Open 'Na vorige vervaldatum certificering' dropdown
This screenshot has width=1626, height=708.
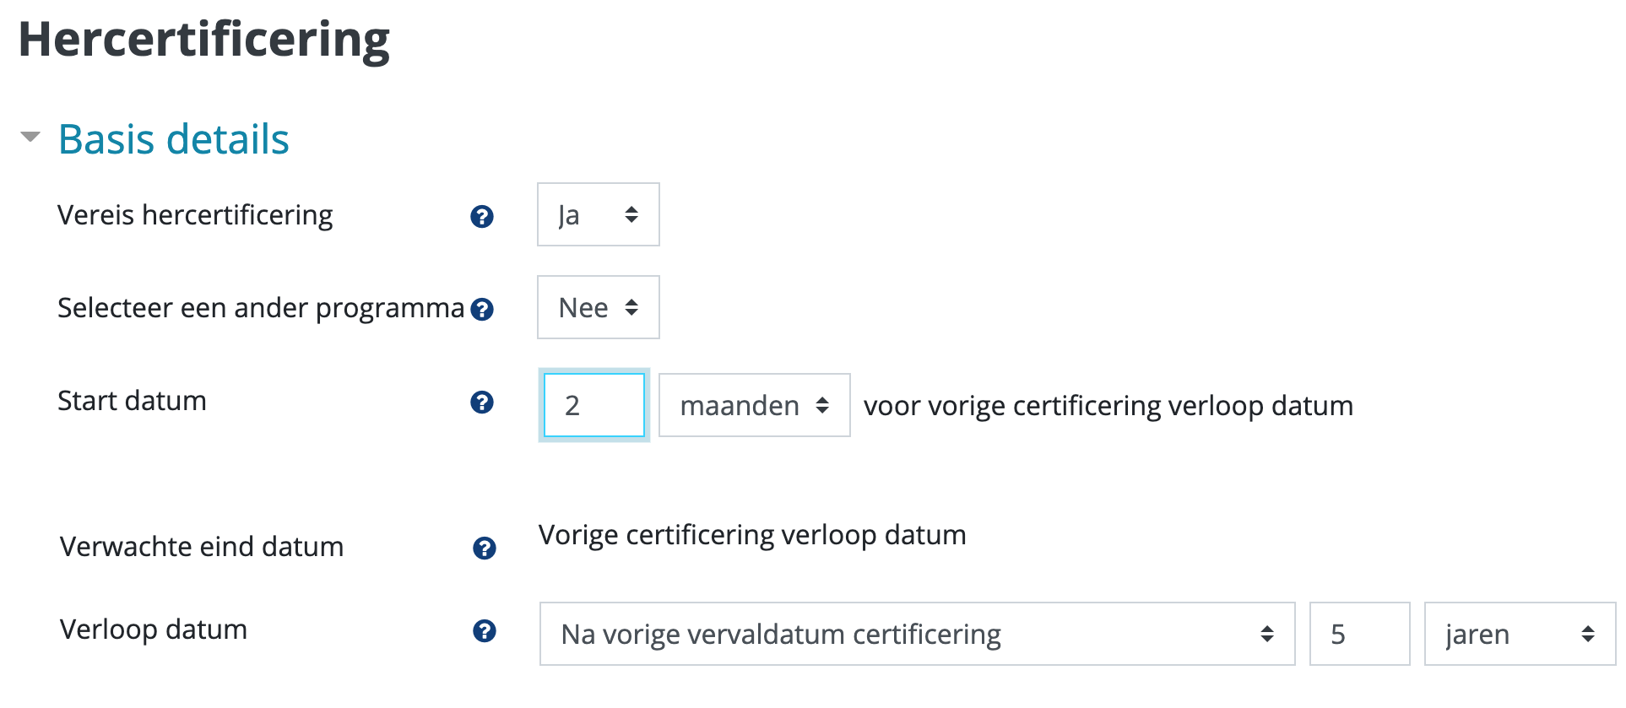(x=918, y=634)
